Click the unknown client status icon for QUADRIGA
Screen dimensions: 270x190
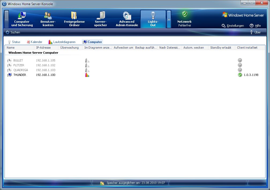[x=240, y=70]
